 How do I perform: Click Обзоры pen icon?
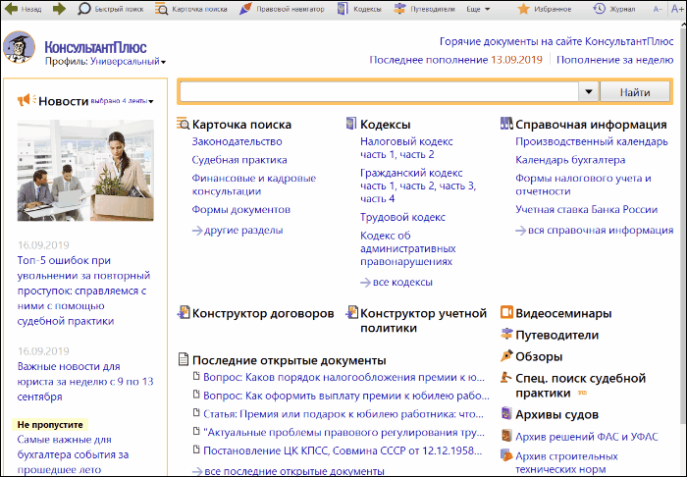506,355
